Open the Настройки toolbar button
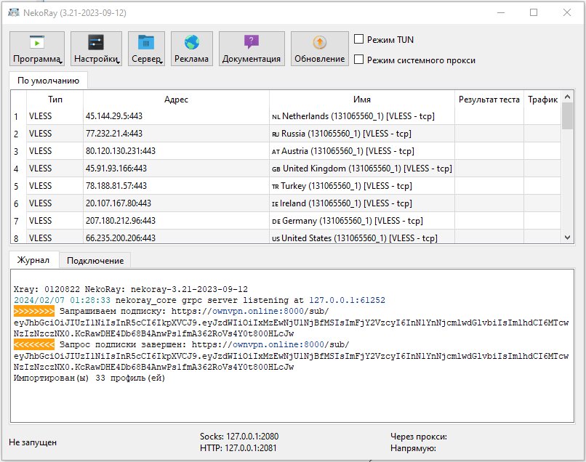 [x=96, y=49]
